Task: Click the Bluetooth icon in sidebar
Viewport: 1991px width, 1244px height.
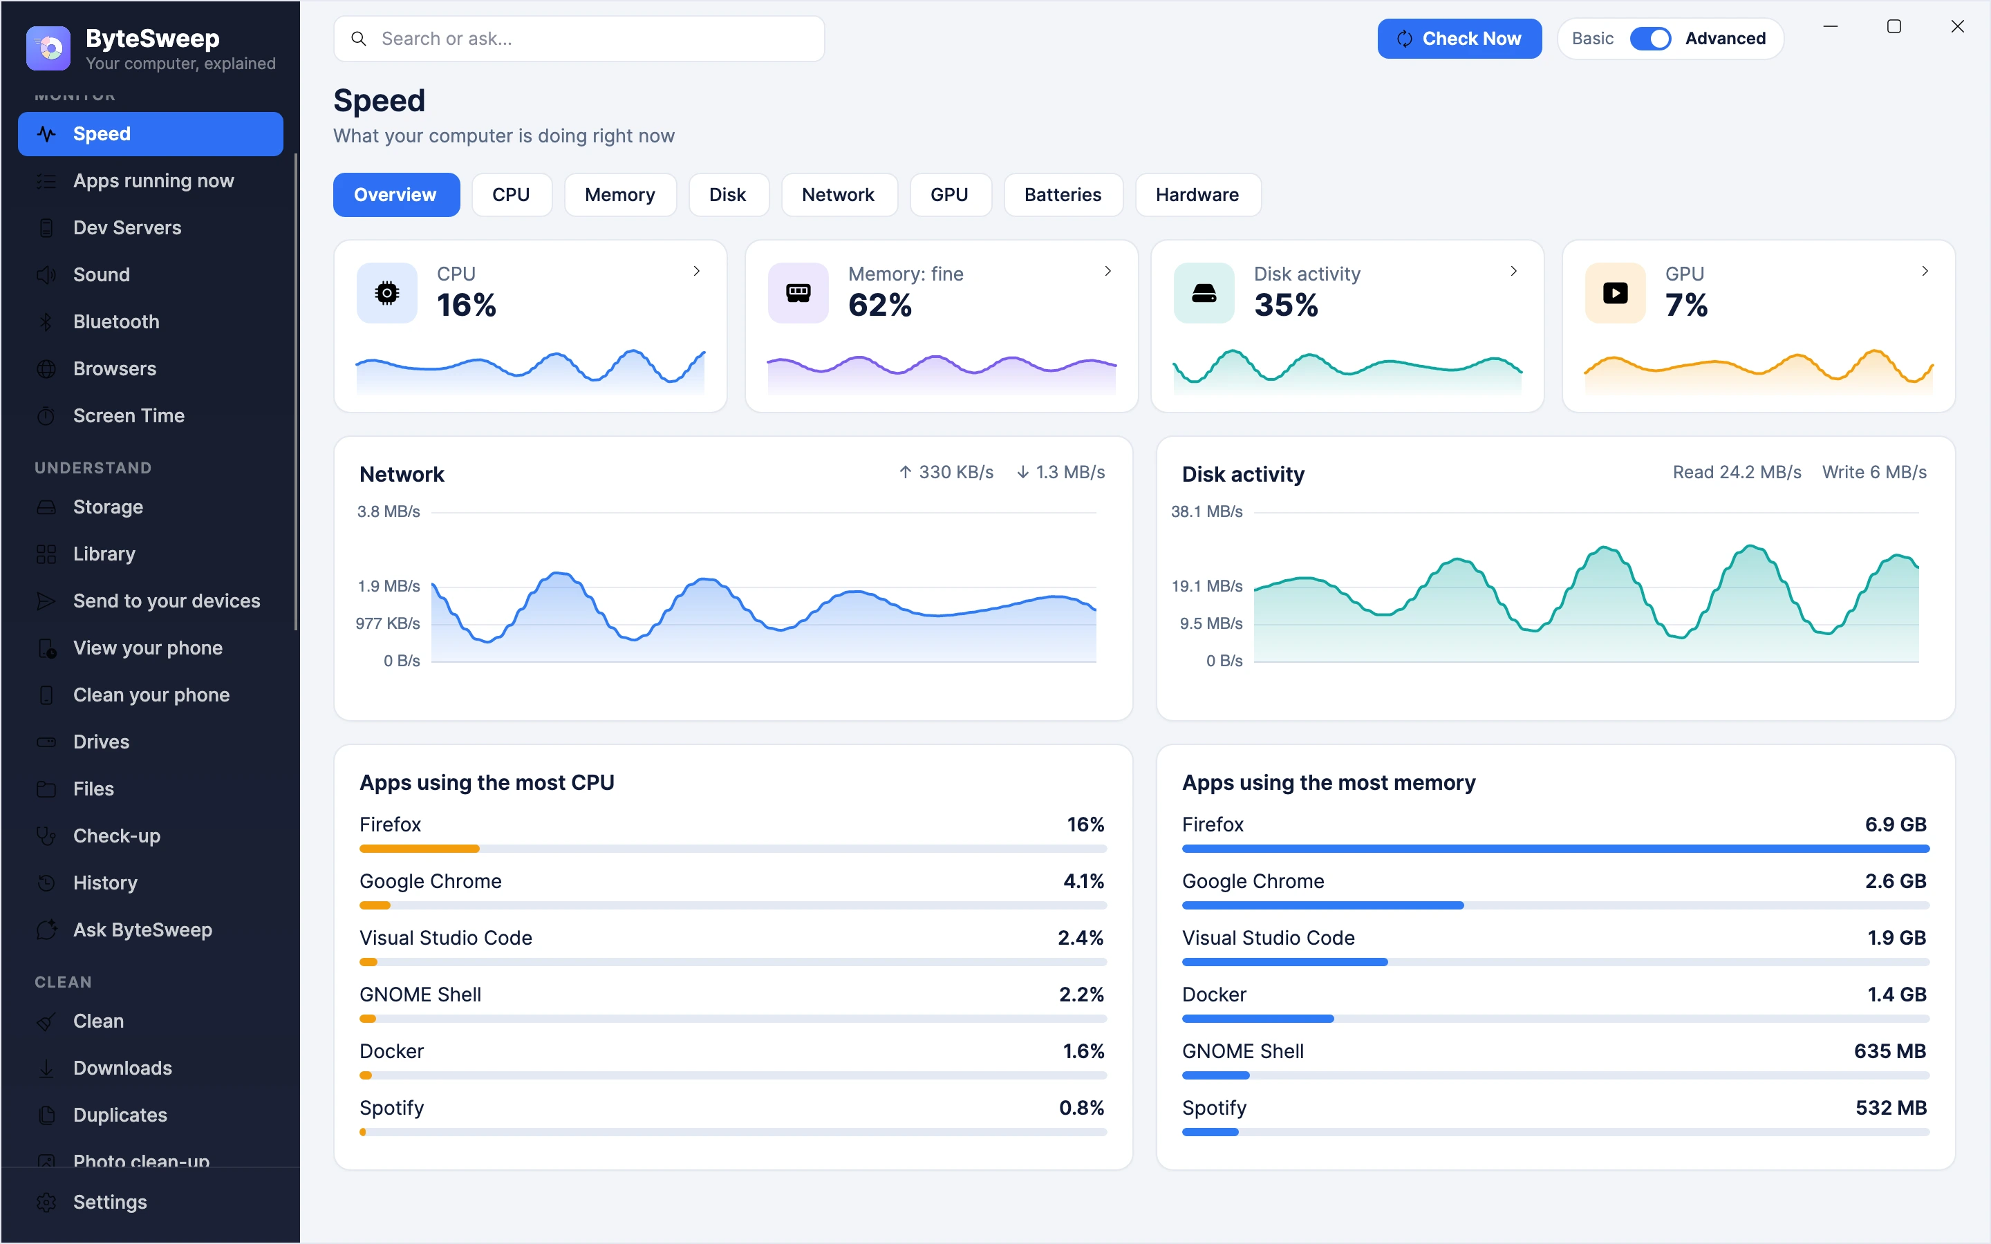Action: (47, 321)
